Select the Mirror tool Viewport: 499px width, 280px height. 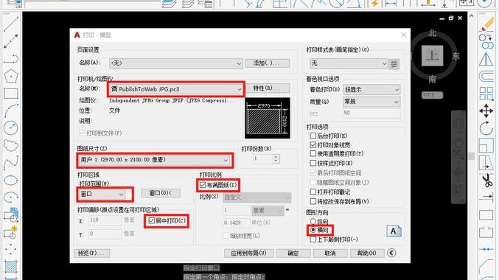click(x=486, y=59)
